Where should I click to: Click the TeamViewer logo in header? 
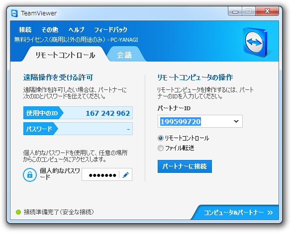click(x=255, y=42)
